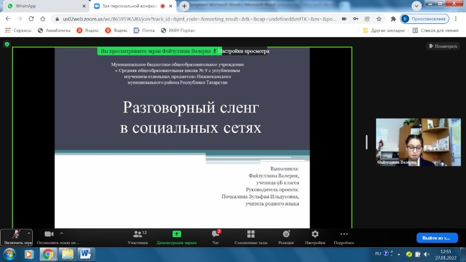Open a new browser tab
Screen dimensions: 466x262
(x=184, y=6)
